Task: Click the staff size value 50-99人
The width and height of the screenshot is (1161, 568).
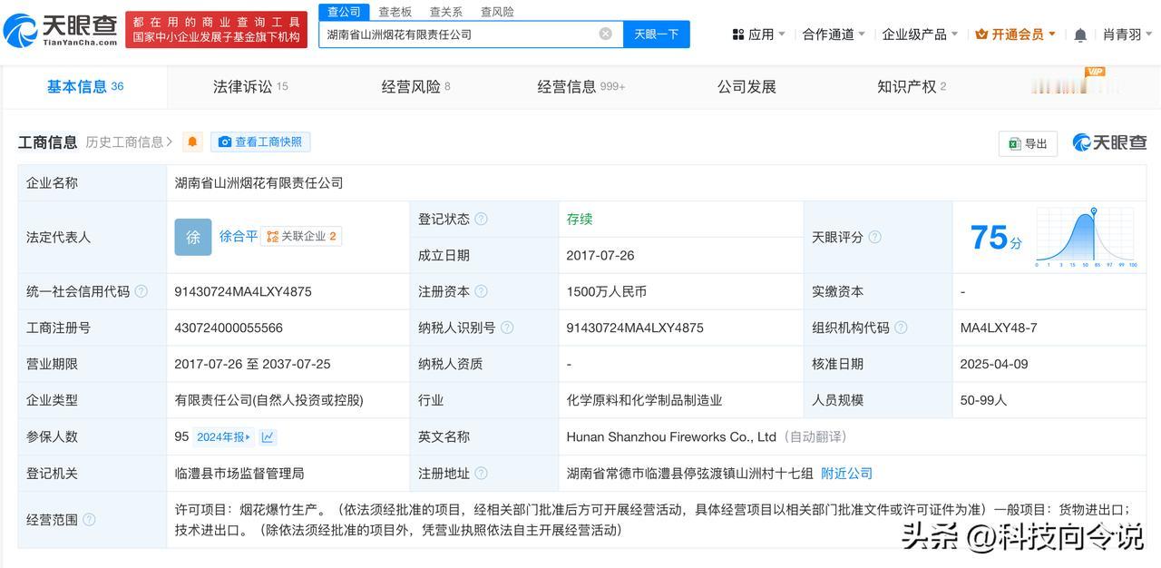Action: pyautogui.click(x=983, y=400)
